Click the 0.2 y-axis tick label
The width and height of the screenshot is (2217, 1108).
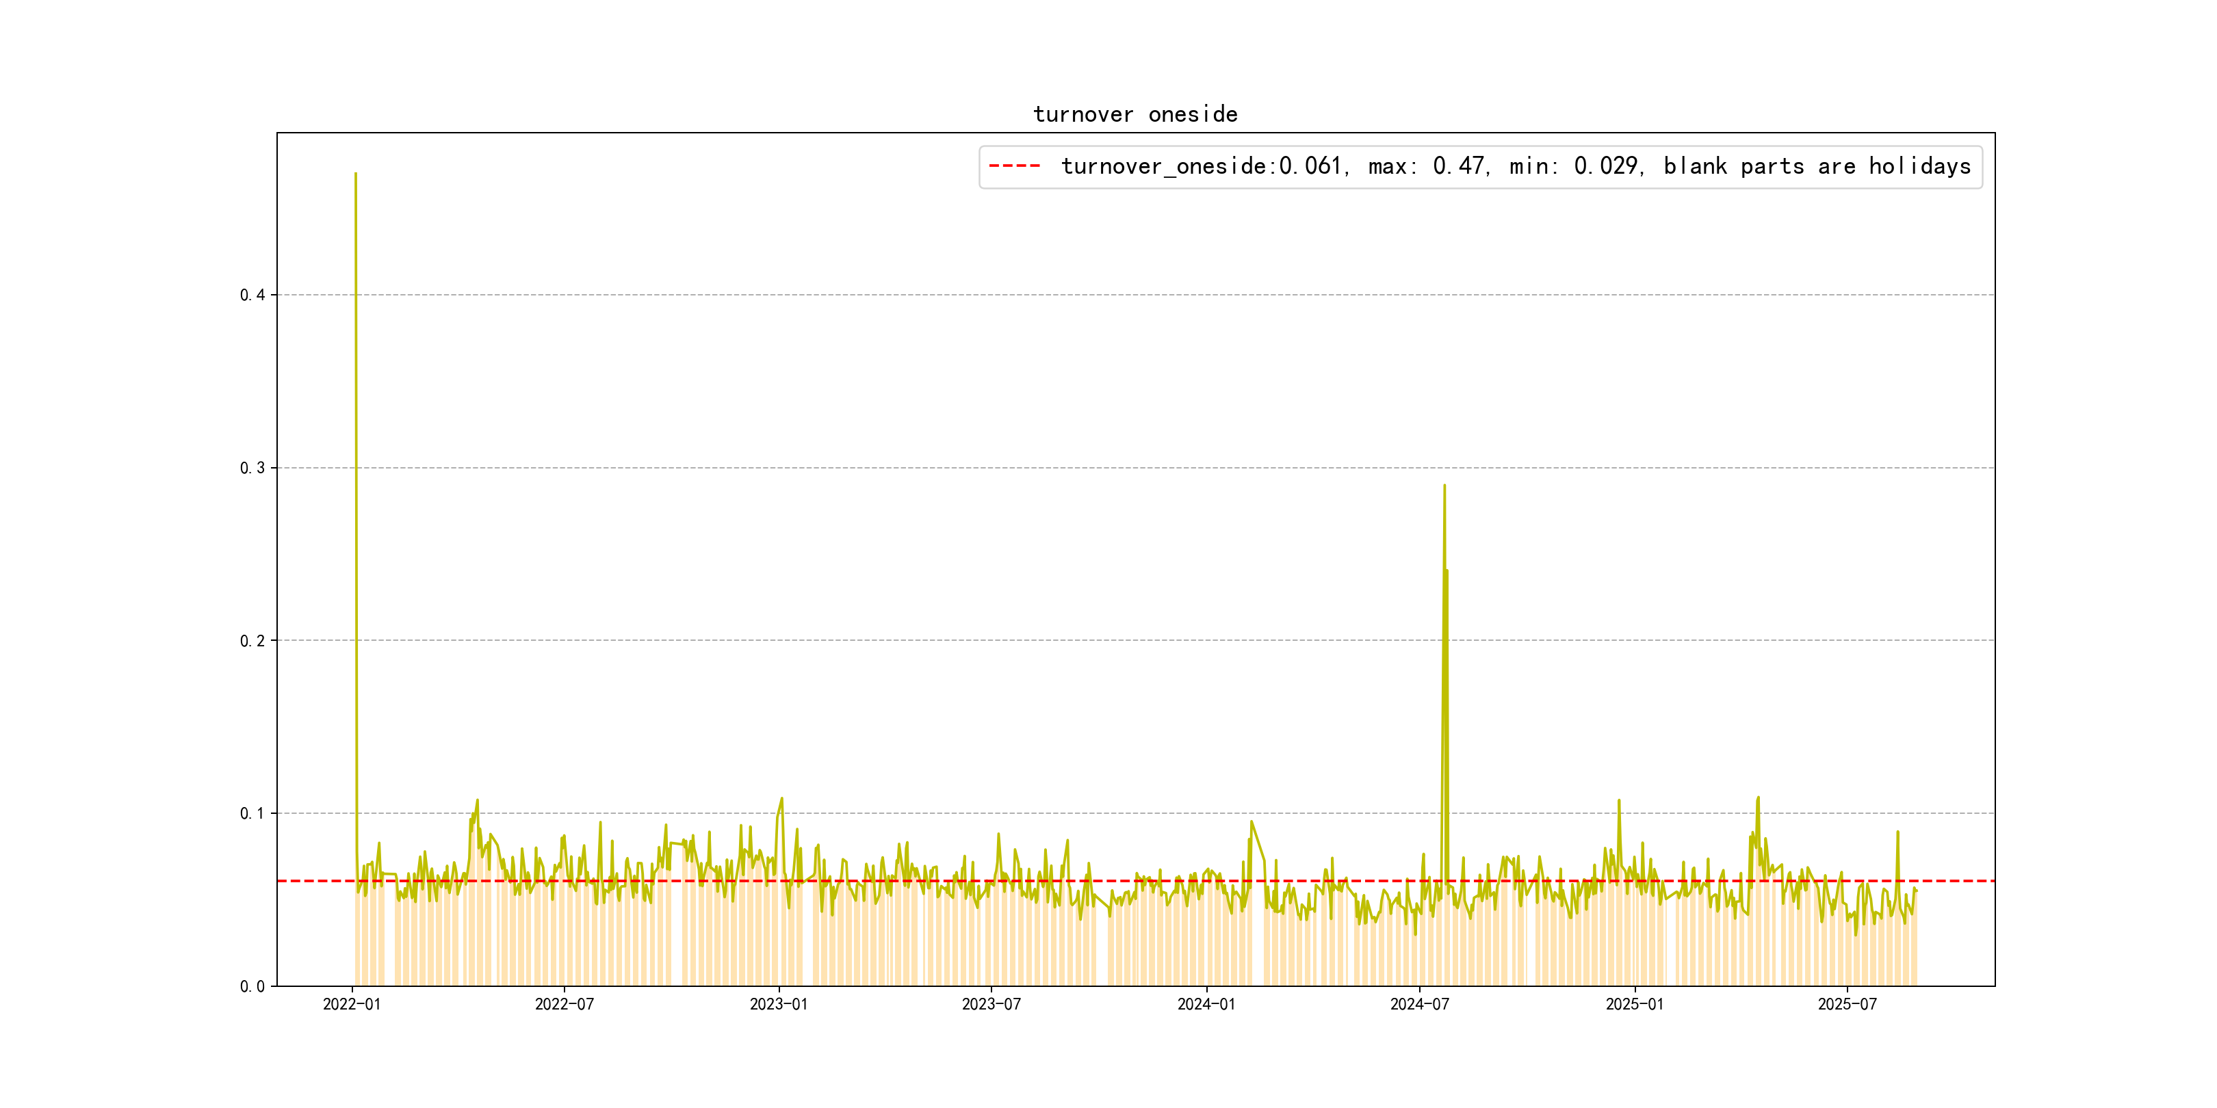(x=252, y=641)
